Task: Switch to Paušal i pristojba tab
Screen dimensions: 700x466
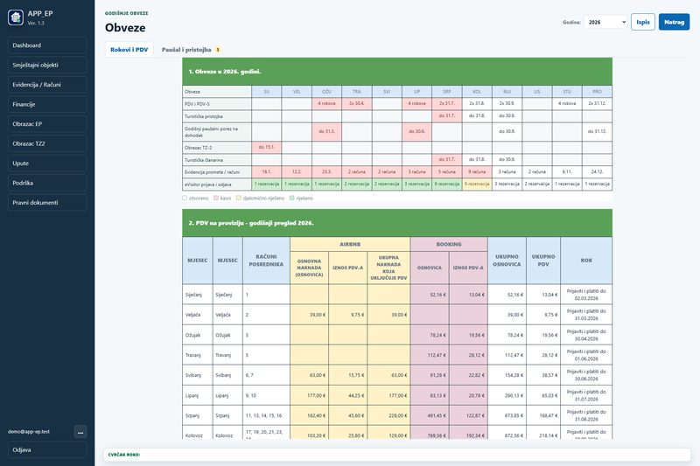Action: [191, 50]
